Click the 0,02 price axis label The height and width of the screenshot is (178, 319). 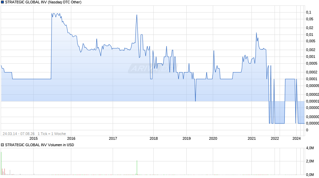[x=309, y=28]
